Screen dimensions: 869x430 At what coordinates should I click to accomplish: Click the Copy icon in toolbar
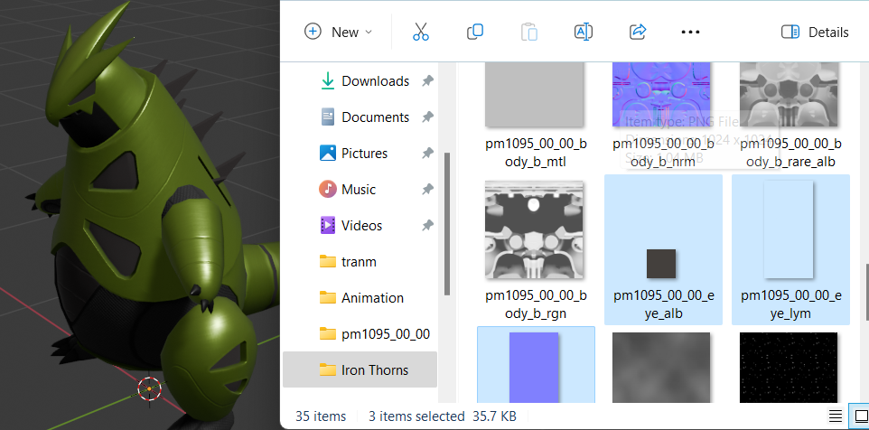475,32
